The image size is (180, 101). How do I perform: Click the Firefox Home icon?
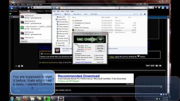click(x=28, y=8)
